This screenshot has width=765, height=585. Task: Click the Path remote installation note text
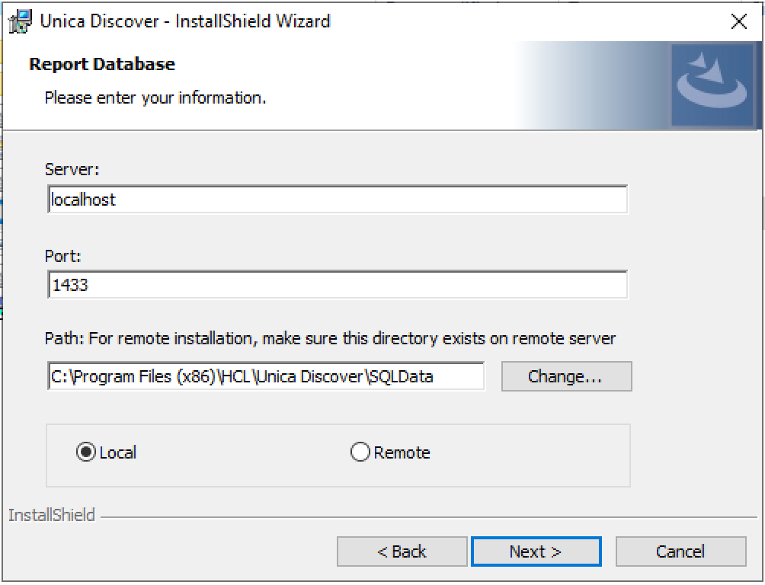330,338
